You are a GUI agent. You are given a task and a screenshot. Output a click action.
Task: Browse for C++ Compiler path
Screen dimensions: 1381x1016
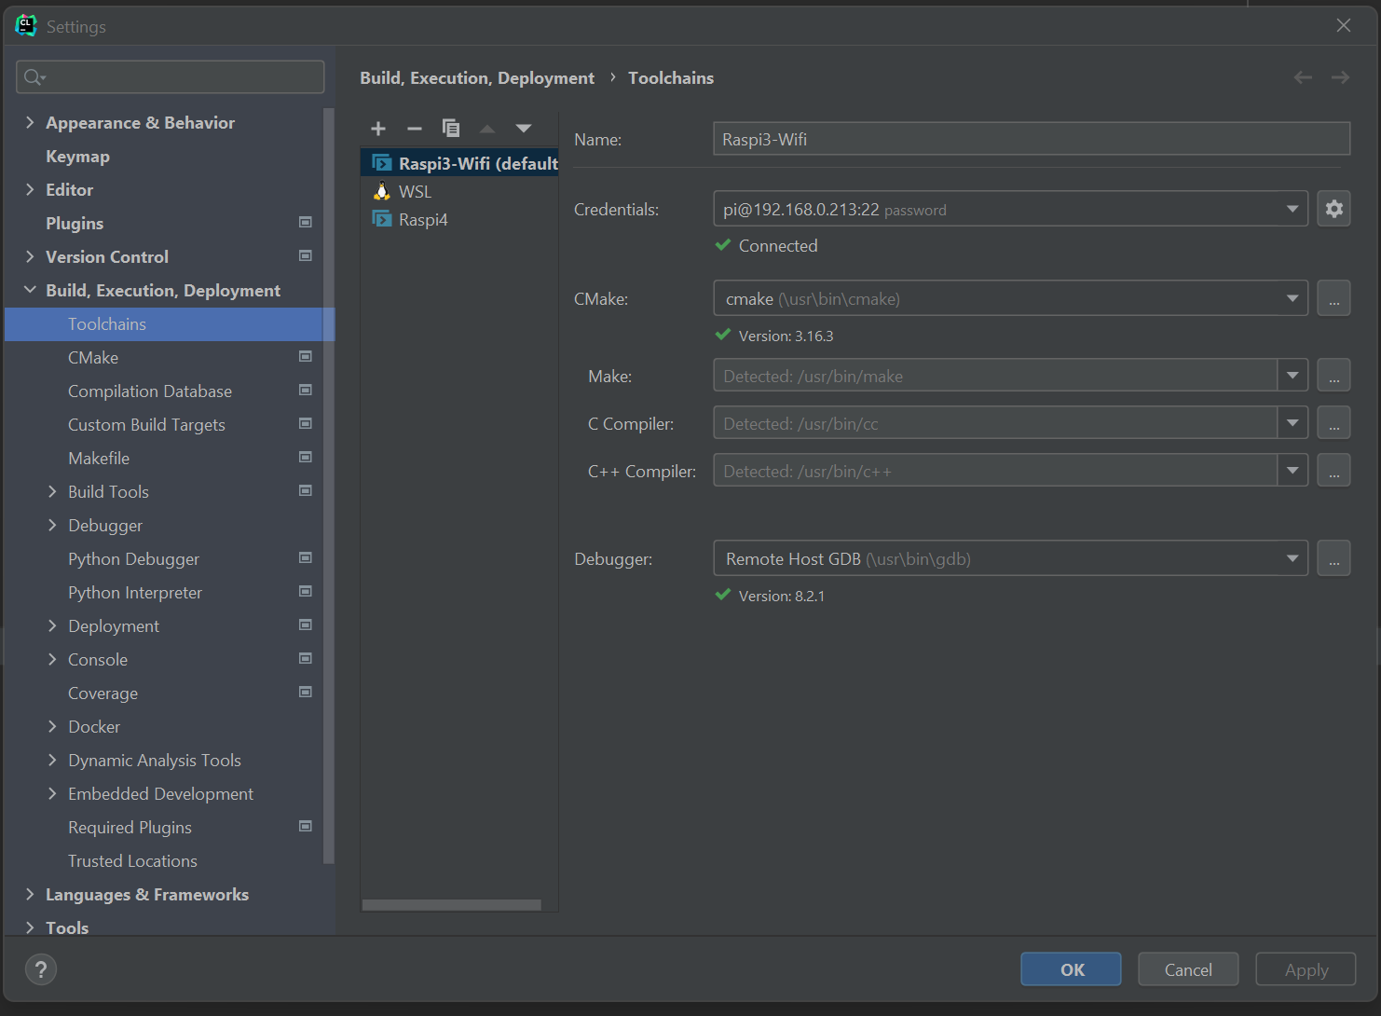click(x=1333, y=471)
